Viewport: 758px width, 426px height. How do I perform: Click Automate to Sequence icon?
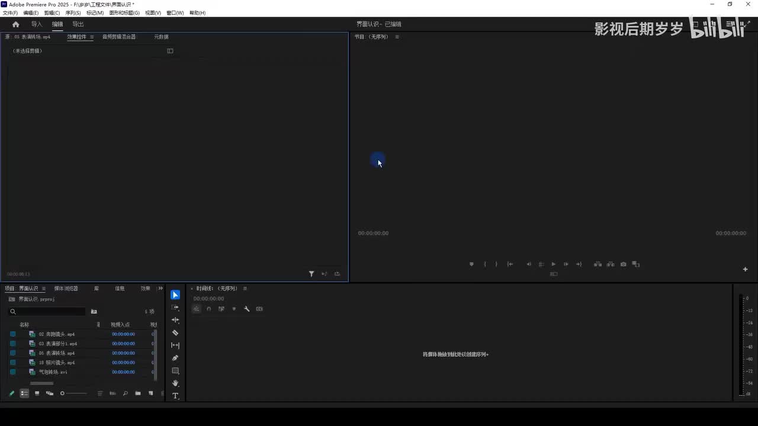113,393
